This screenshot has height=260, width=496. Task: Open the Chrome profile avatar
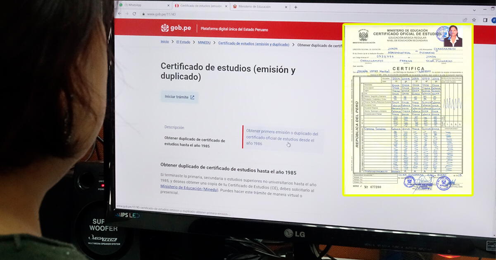point(494,20)
